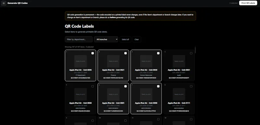Click the QX code text under Unit 0051
The height and width of the screenshot is (125, 260).
[179, 78]
